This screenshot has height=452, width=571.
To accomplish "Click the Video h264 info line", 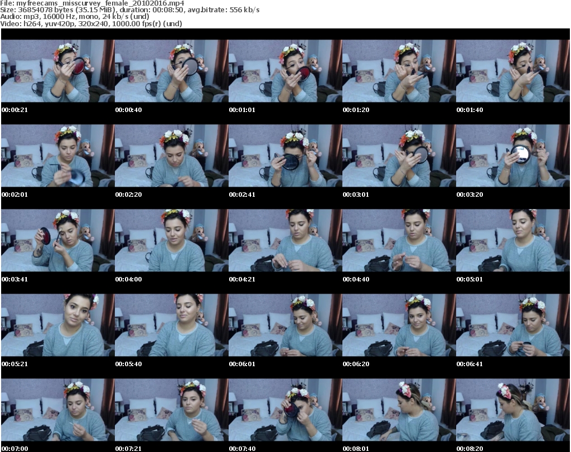I will tap(91, 23).
